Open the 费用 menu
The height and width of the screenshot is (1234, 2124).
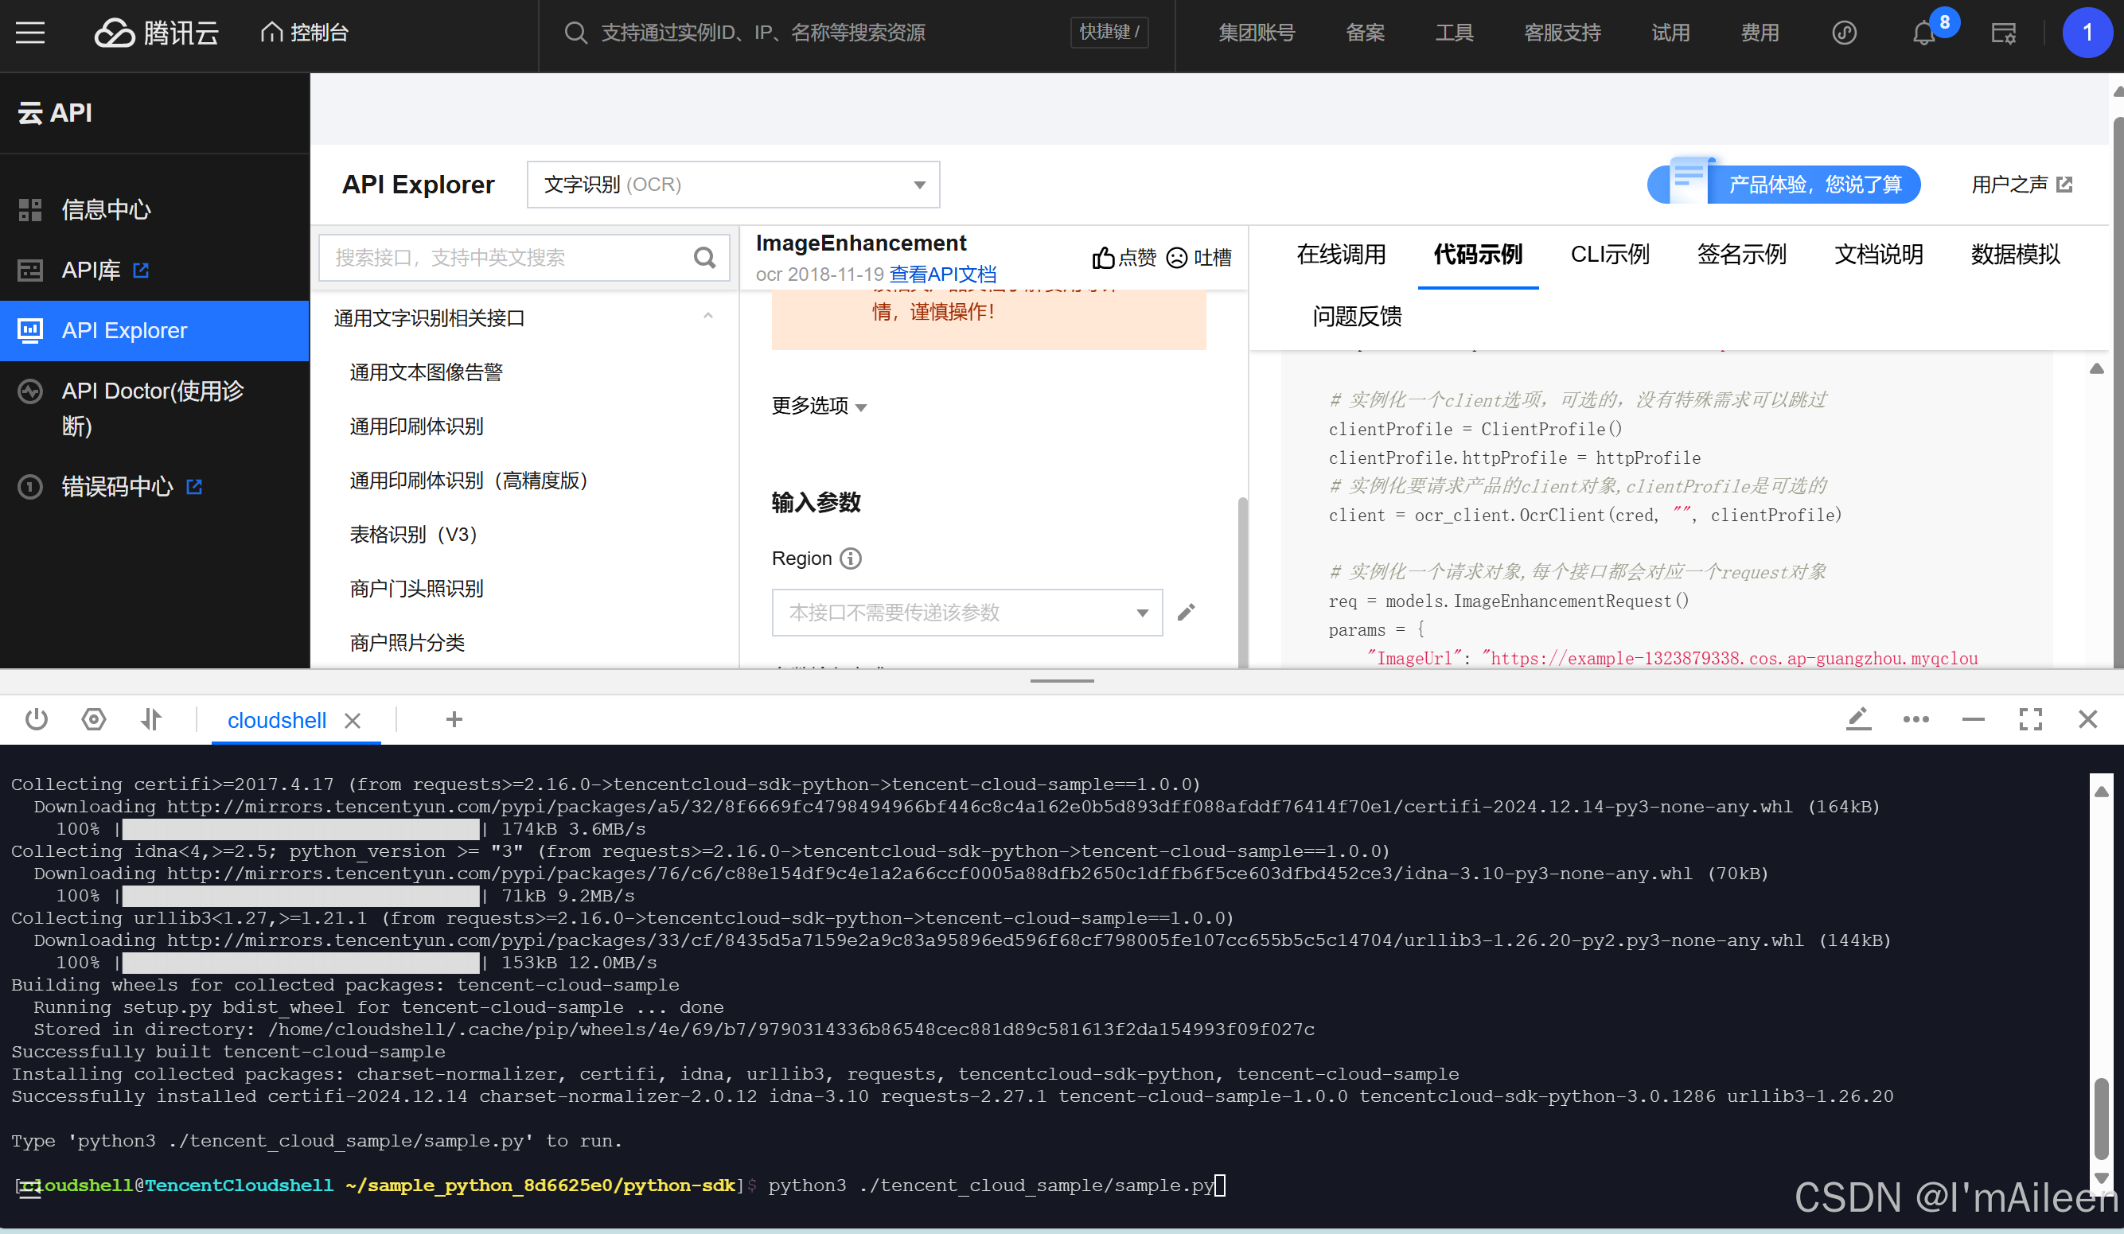pyautogui.click(x=1759, y=33)
